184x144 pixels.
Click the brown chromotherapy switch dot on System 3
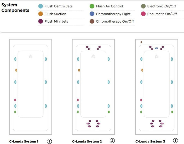pos(141,42)
